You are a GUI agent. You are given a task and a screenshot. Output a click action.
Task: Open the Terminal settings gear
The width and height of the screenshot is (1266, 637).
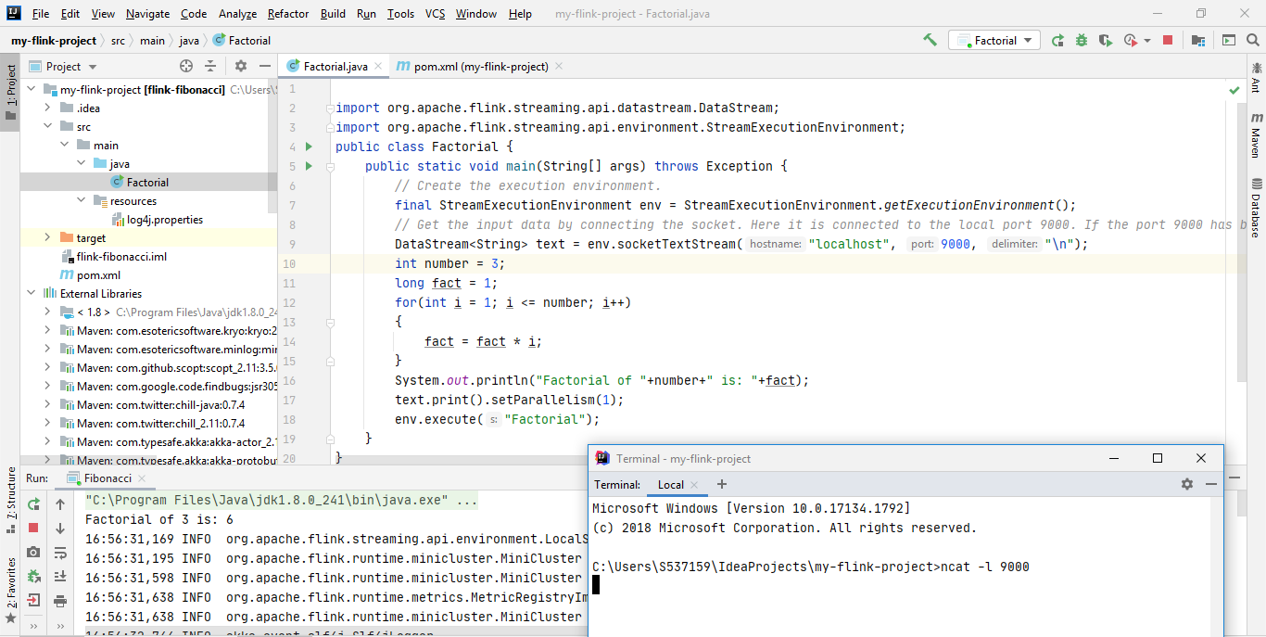click(1187, 484)
